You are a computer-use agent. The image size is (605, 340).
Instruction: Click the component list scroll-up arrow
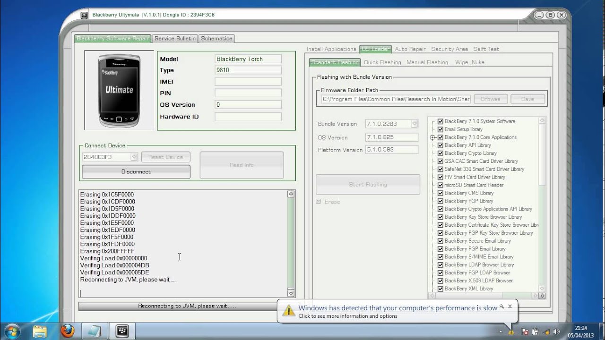point(542,121)
